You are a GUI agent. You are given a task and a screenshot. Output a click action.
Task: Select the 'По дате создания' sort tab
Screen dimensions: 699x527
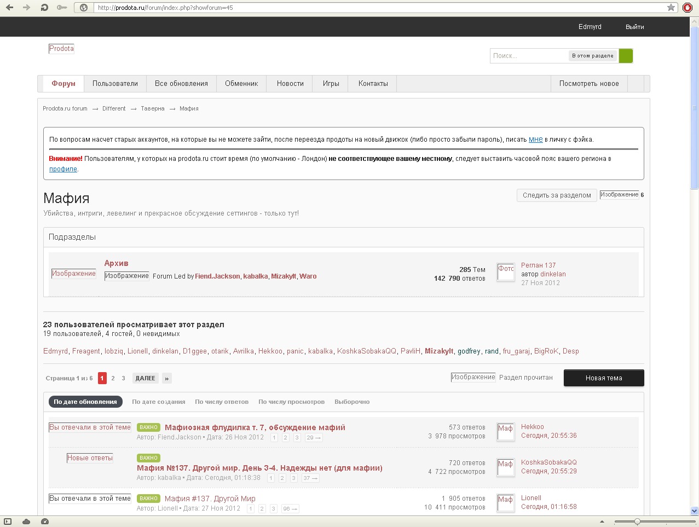click(158, 402)
